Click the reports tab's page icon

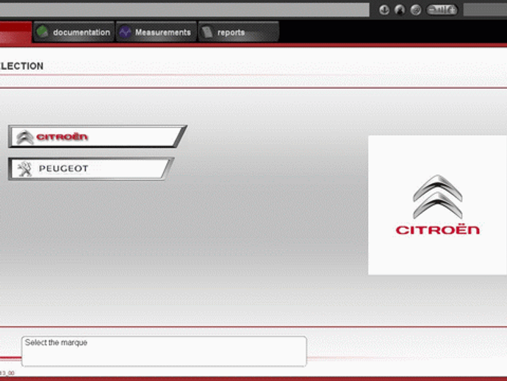(207, 32)
